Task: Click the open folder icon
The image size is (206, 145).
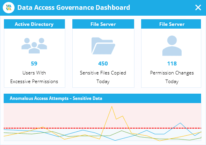Action: 103,46
